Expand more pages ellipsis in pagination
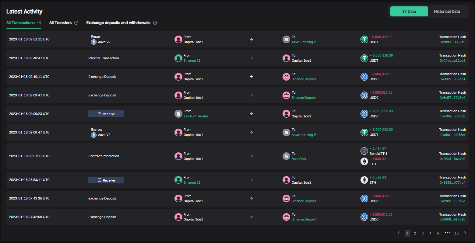The image size is (475, 243). pyautogui.click(x=447, y=233)
